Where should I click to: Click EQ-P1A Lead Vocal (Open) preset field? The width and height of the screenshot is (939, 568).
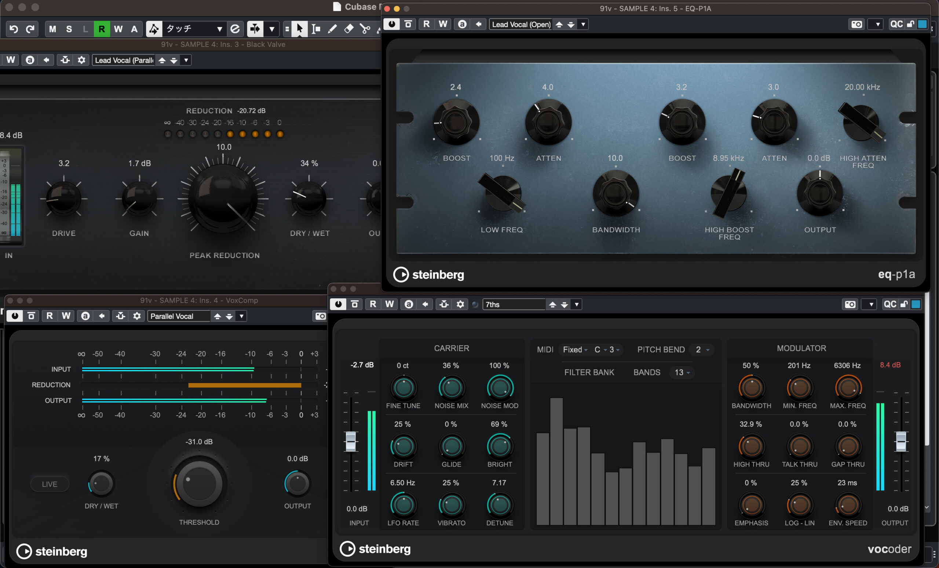pos(520,24)
